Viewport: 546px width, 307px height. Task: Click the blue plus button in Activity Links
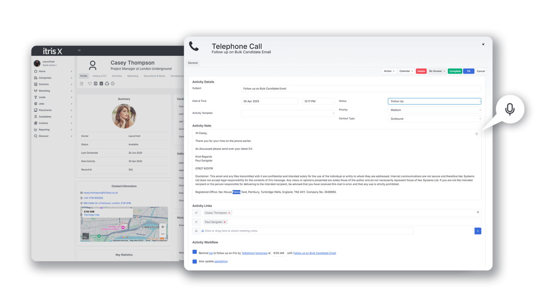pyautogui.click(x=478, y=231)
